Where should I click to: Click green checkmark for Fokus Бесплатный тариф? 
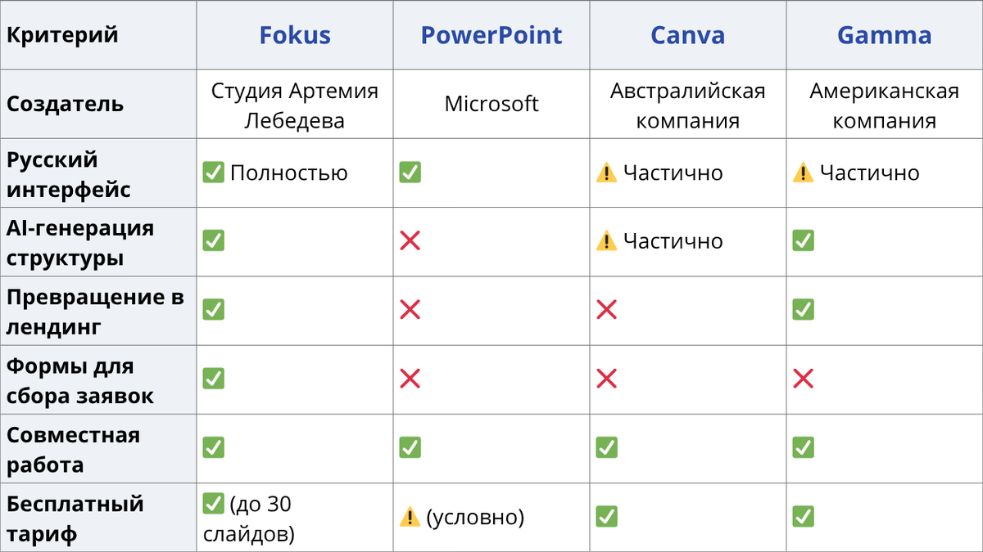coord(213,504)
